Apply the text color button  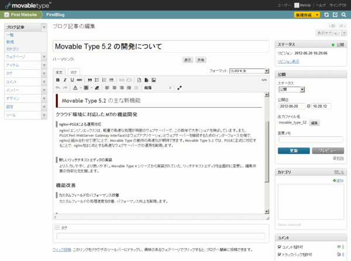coord(75,88)
